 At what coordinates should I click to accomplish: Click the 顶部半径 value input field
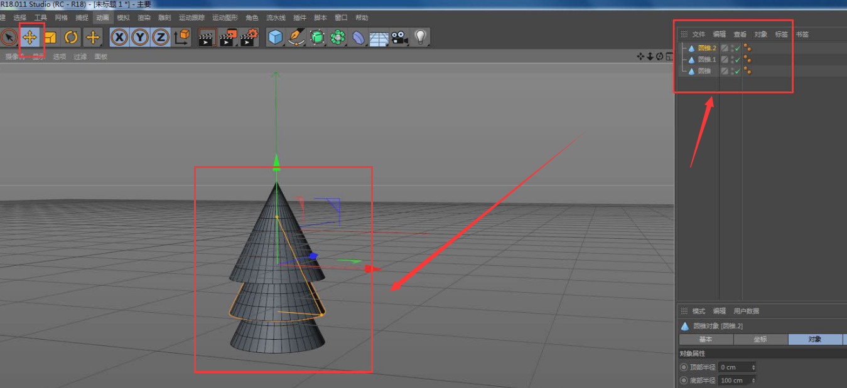(733, 367)
